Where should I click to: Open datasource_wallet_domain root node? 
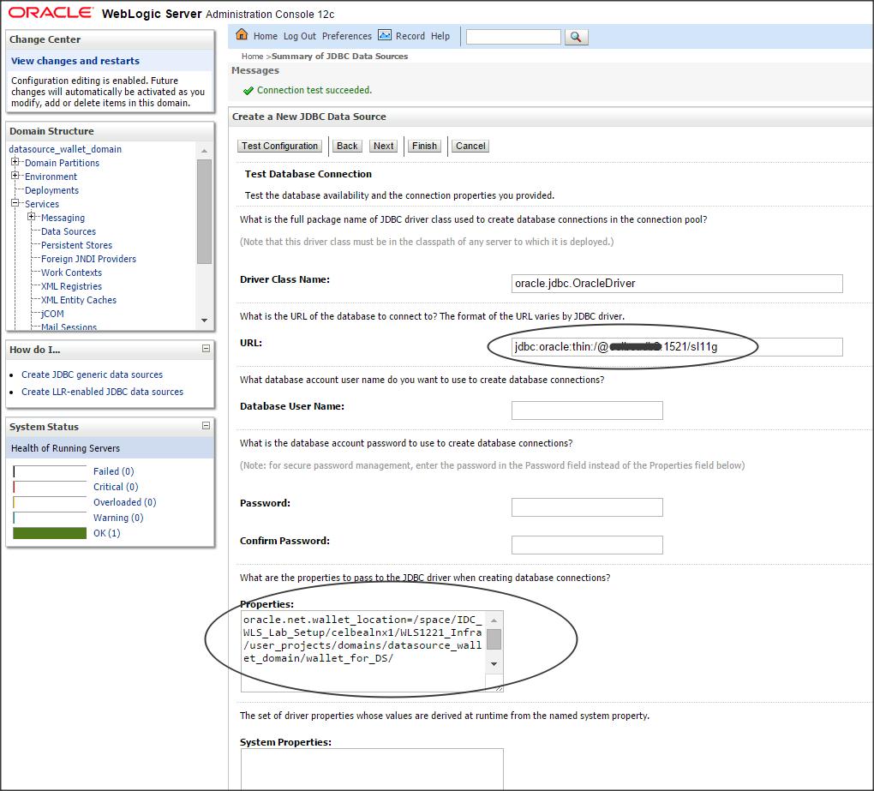(64, 149)
